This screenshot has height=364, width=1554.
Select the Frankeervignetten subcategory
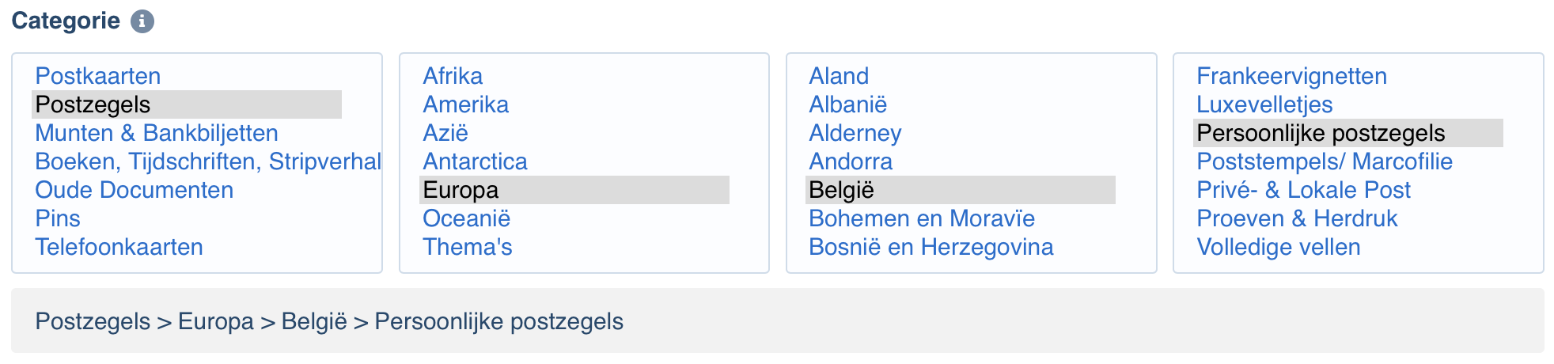pos(1292,76)
